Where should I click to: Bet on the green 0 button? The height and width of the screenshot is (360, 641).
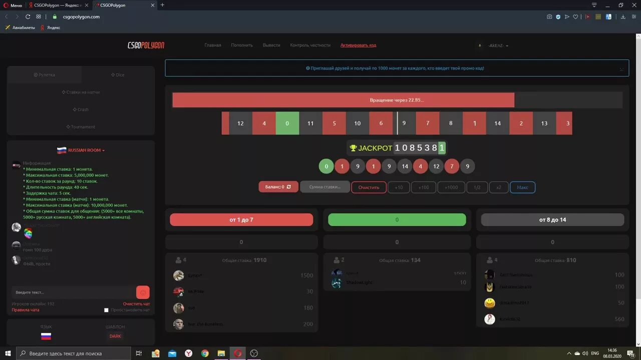click(x=397, y=219)
